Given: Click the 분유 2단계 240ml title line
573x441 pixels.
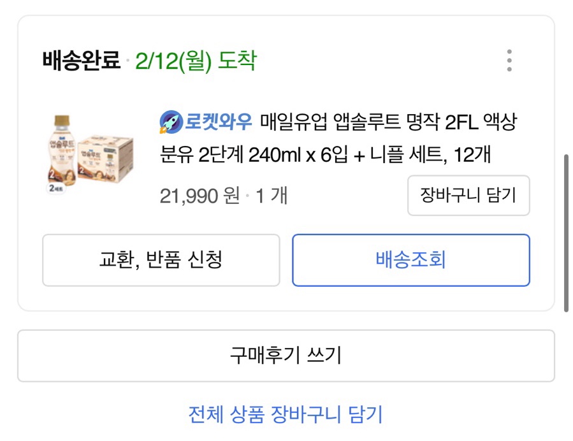Looking at the screenshot, I should coord(325,155).
